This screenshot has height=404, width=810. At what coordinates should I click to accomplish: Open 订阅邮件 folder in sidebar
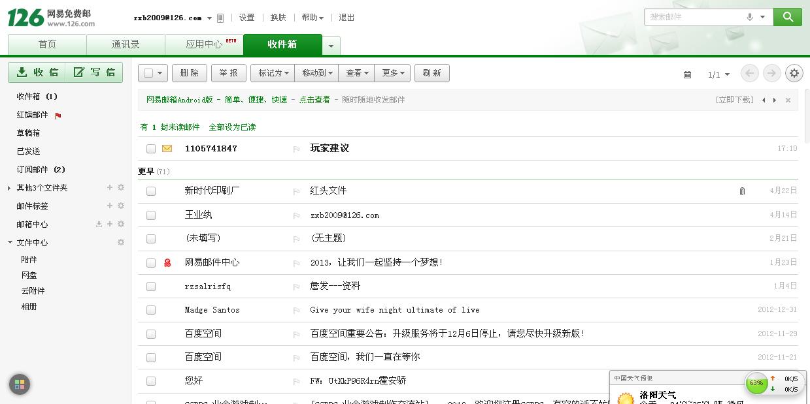[41, 170]
